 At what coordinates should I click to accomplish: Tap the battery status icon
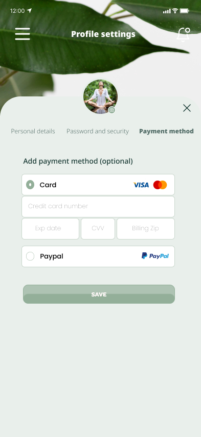tap(185, 11)
